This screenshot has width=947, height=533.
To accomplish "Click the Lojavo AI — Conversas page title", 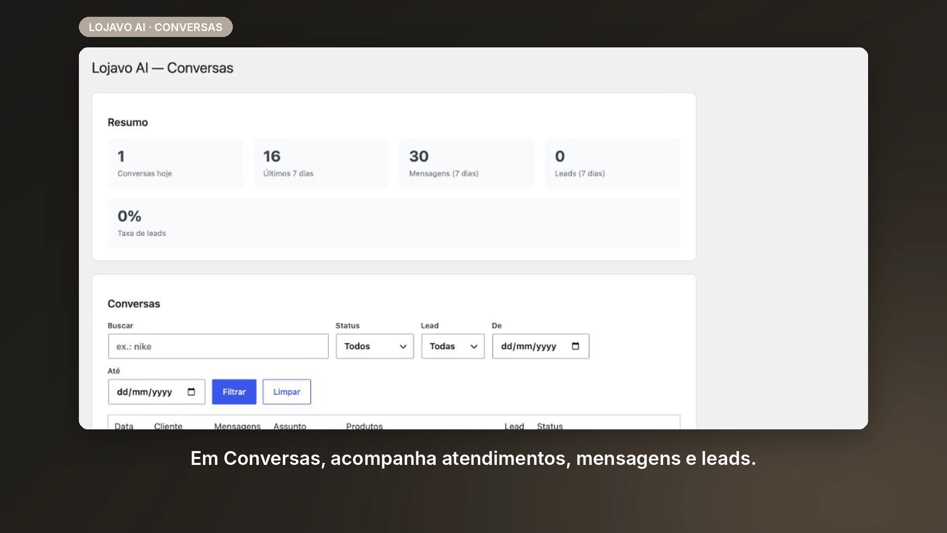I will 162,68.
